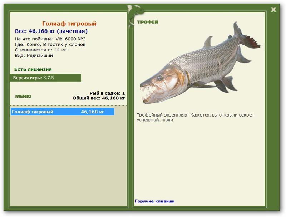Click the Голиаф тигровый fish name title
Screen dimensions: 286x217
tap(69, 24)
